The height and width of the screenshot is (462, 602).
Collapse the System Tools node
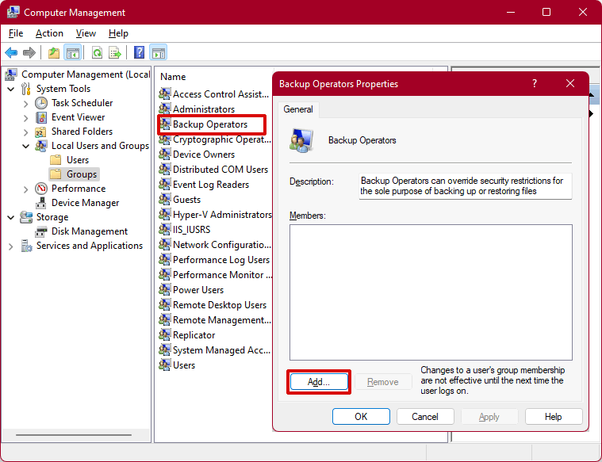[11, 89]
